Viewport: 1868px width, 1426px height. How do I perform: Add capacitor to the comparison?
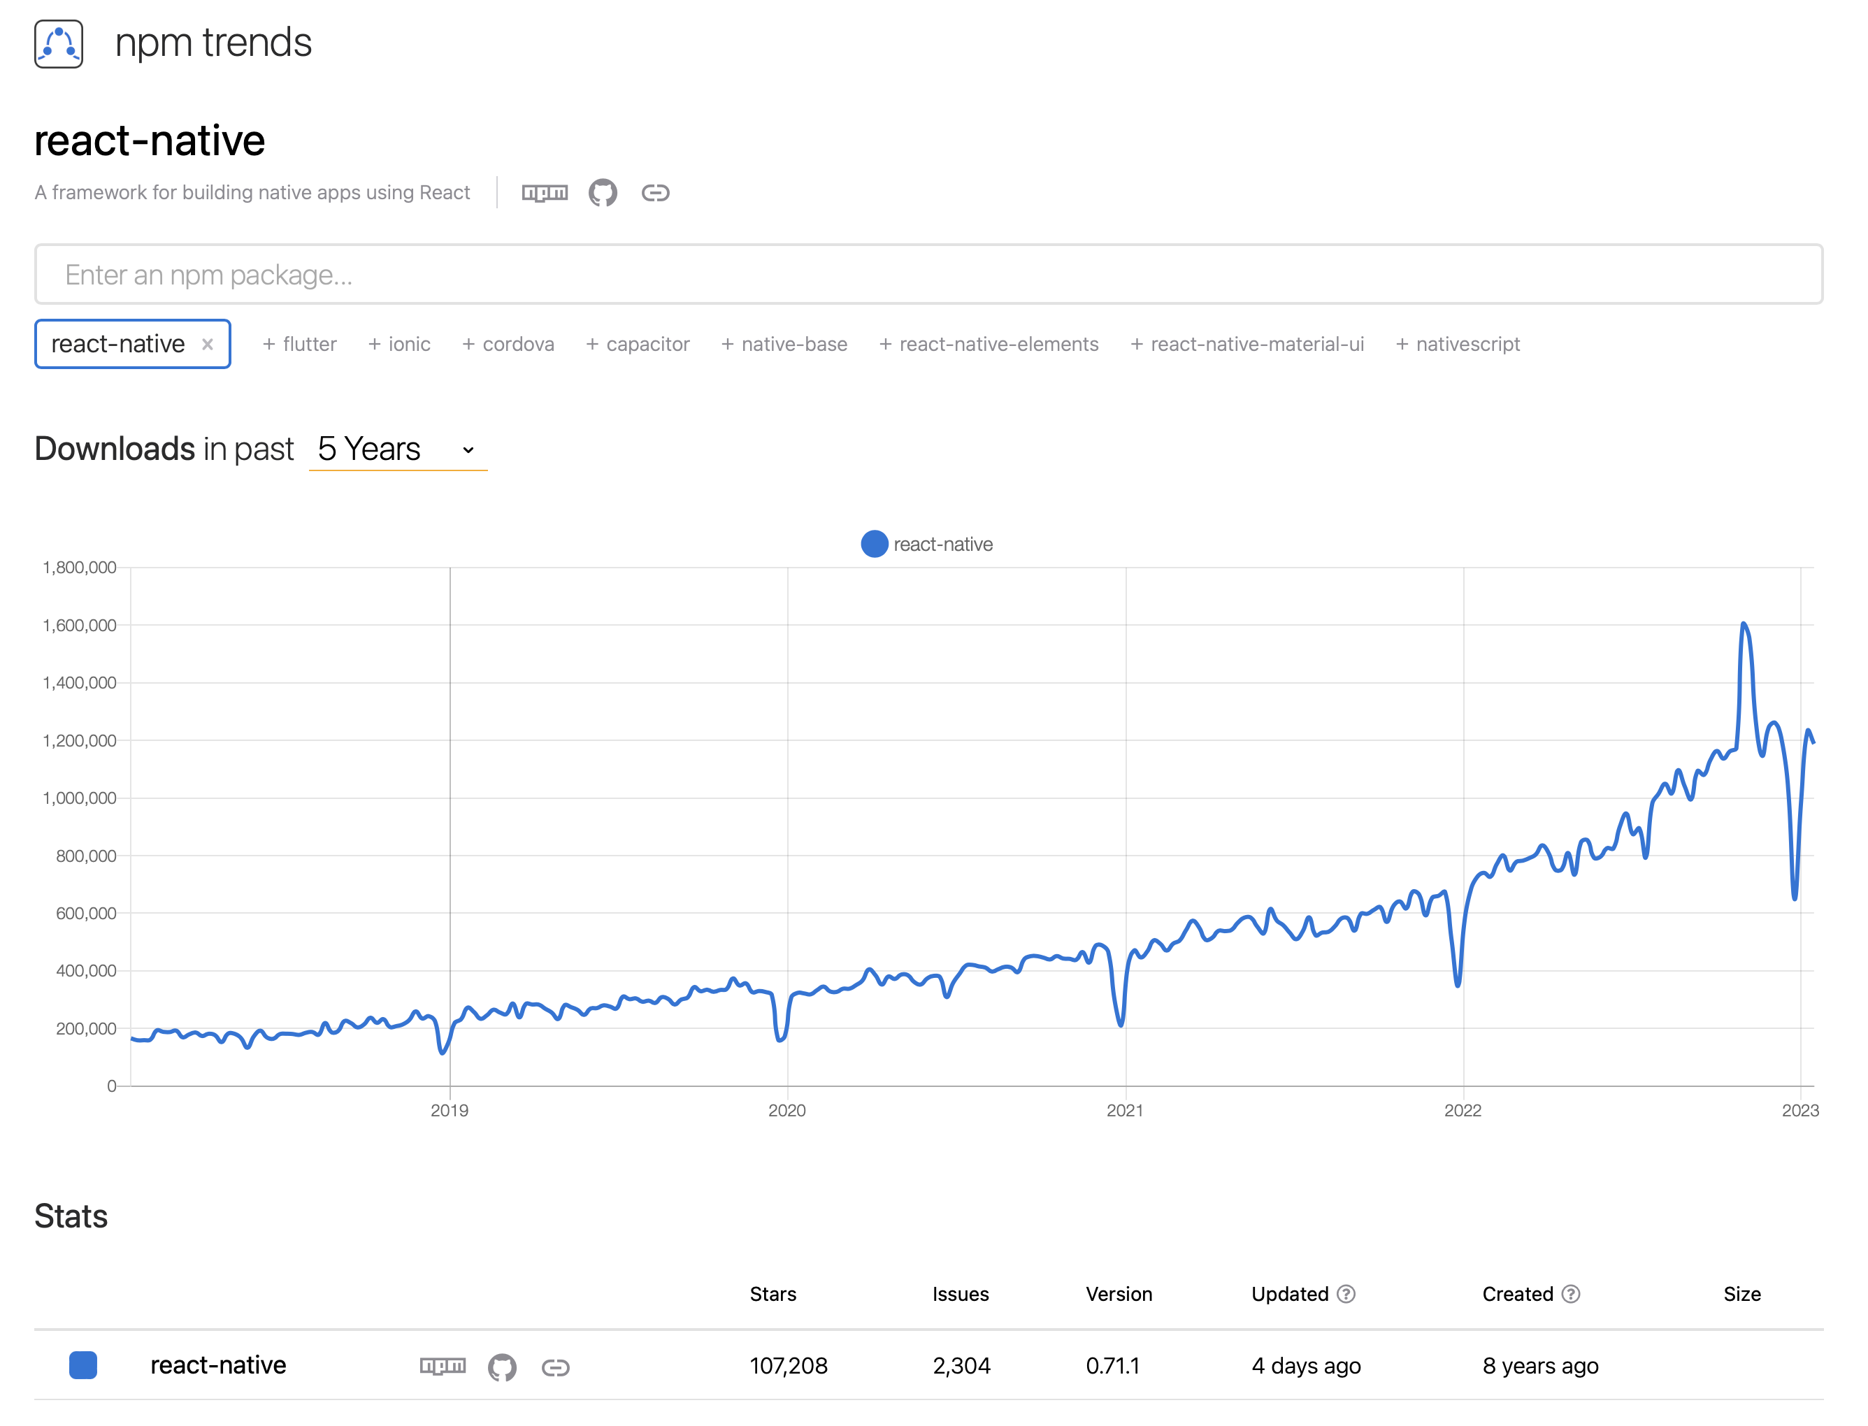[638, 344]
